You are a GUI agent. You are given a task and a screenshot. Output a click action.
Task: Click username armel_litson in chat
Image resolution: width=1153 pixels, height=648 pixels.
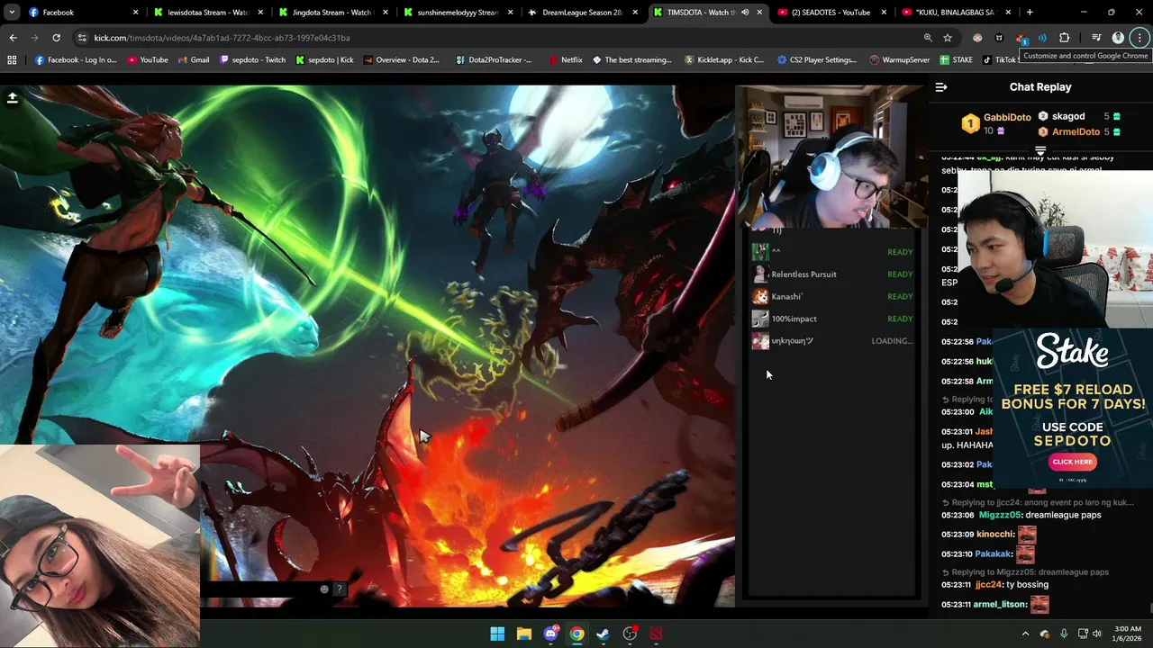(1000, 605)
